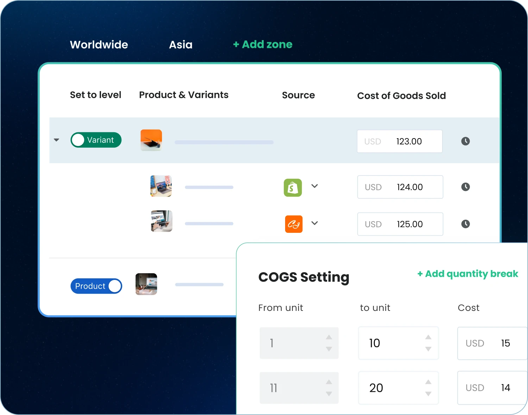
Task: Click the Product row's product image
Action: click(146, 284)
